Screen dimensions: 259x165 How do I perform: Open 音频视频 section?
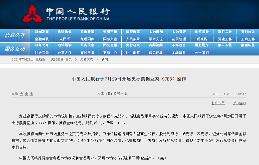click(x=156, y=45)
